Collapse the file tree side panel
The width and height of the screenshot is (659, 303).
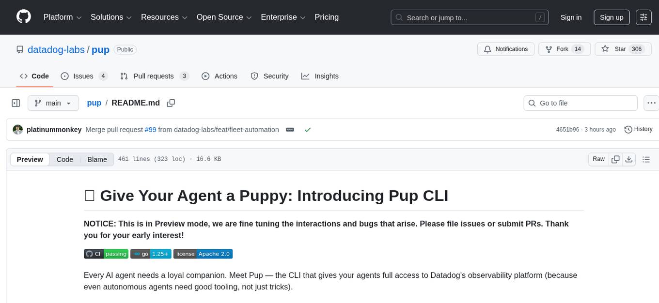pos(16,103)
